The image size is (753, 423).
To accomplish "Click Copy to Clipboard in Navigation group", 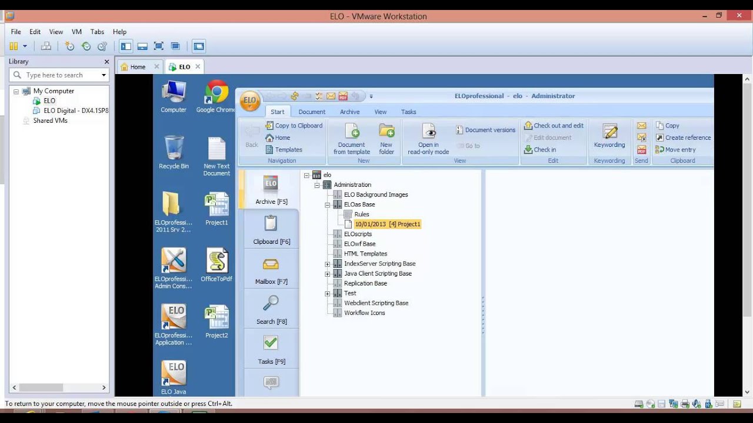I will click(x=294, y=126).
